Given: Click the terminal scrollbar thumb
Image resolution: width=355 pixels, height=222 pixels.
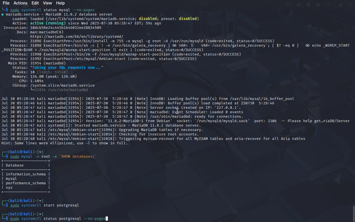Looking at the screenshot, I should tap(354, 214).
